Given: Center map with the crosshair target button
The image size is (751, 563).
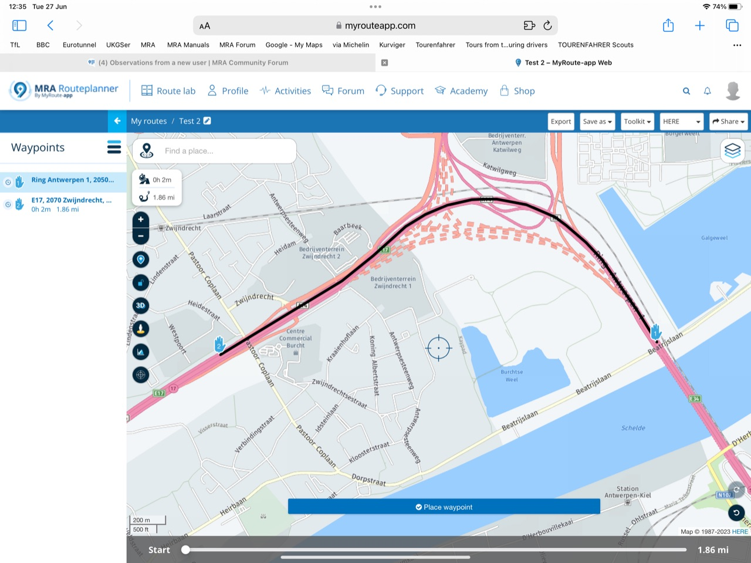Looking at the screenshot, I should [141, 375].
